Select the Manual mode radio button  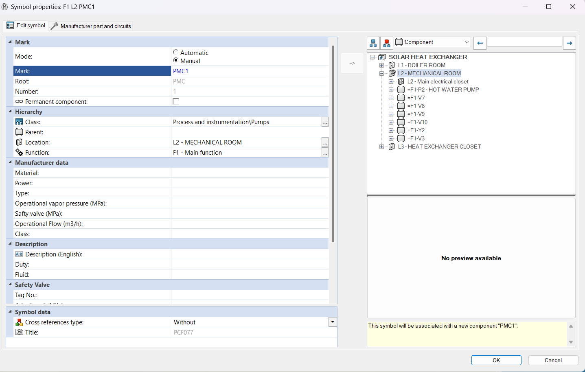pos(176,61)
